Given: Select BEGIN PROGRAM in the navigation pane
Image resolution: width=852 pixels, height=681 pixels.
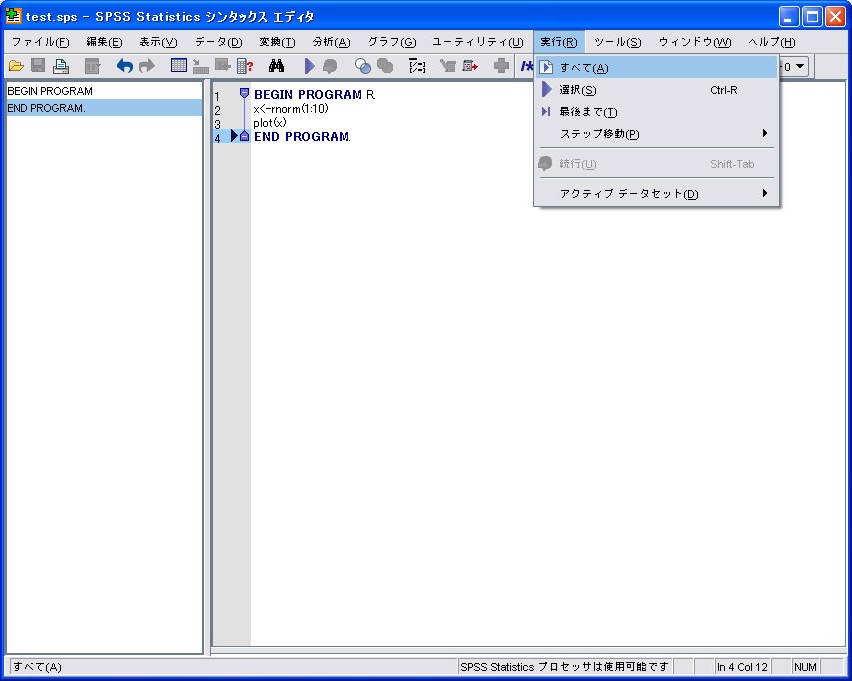Looking at the screenshot, I should tap(50, 91).
